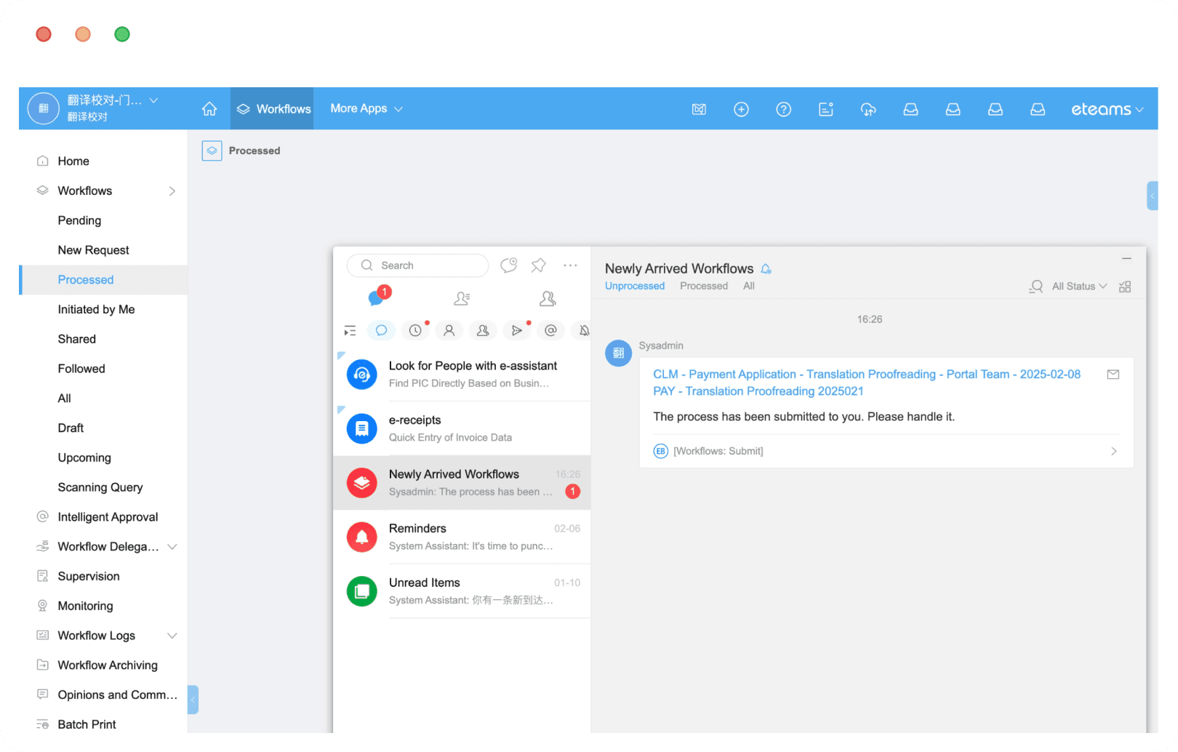Viewport: 1178px width, 752px height.
Task: Open Home in sidebar
Action: (73, 161)
